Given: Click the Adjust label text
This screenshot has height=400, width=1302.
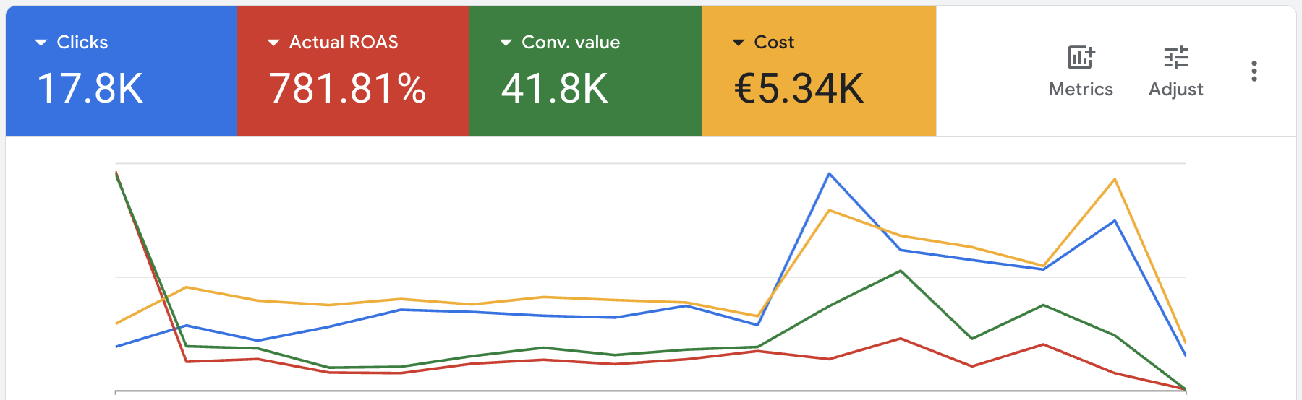Looking at the screenshot, I should point(1176,90).
